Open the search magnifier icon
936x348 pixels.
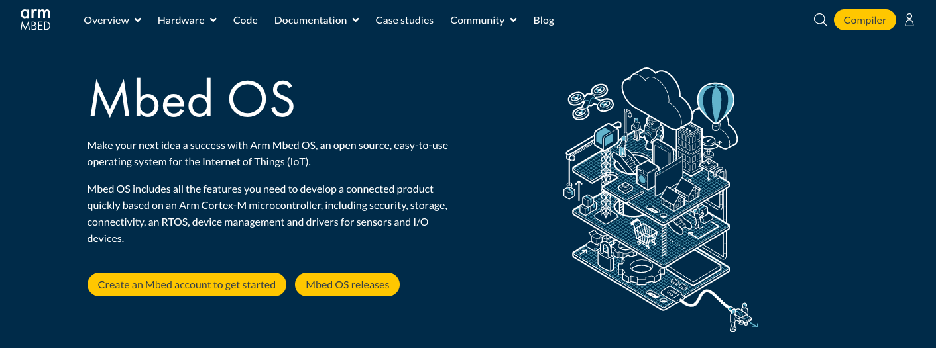(820, 20)
